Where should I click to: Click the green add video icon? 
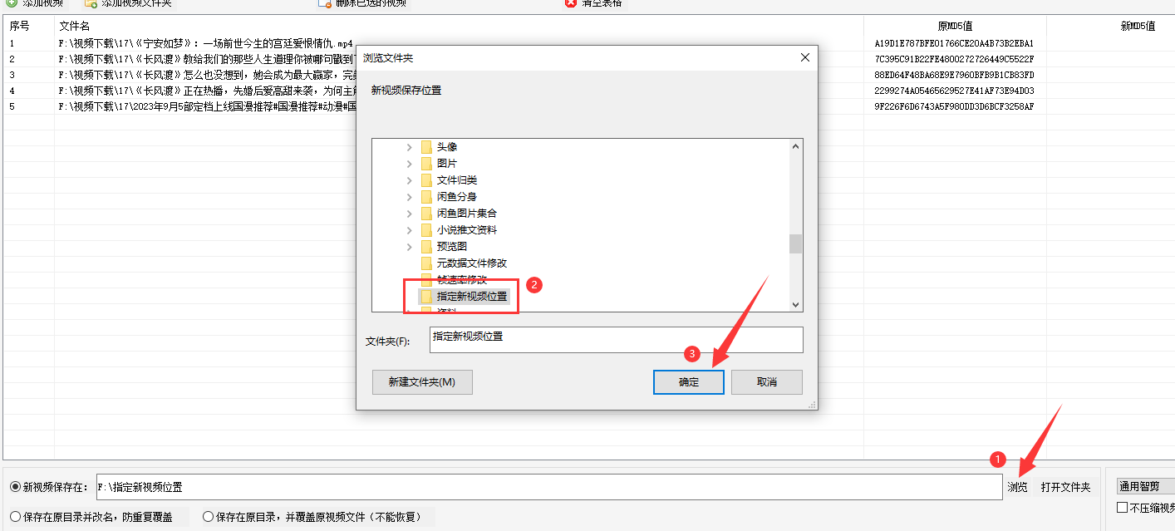pyautogui.click(x=12, y=3)
